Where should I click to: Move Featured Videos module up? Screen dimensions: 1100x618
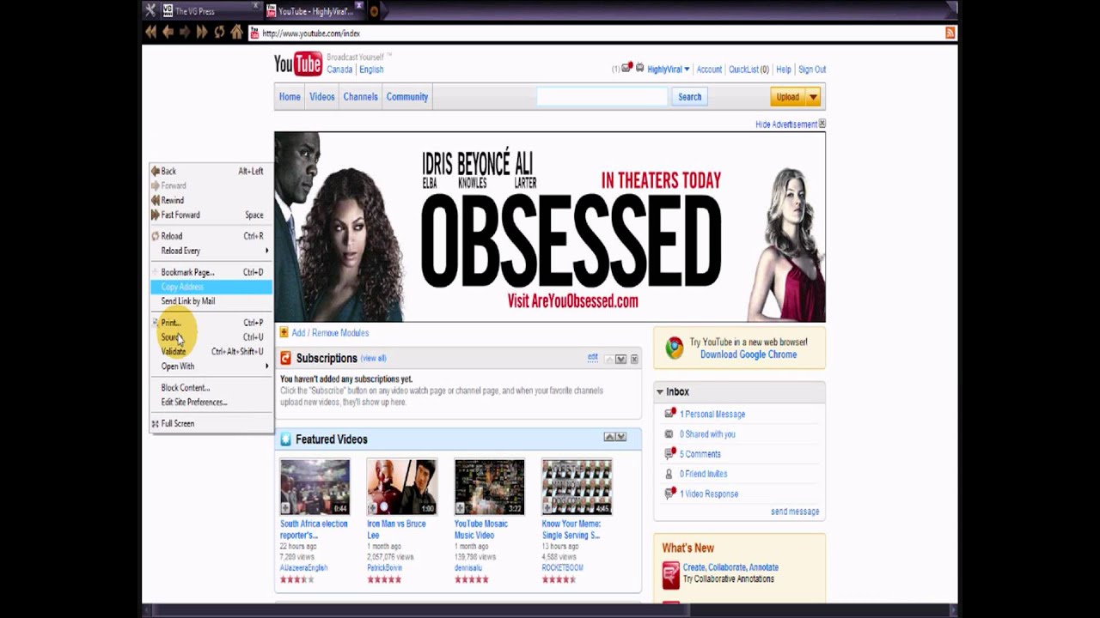(608, 437)
